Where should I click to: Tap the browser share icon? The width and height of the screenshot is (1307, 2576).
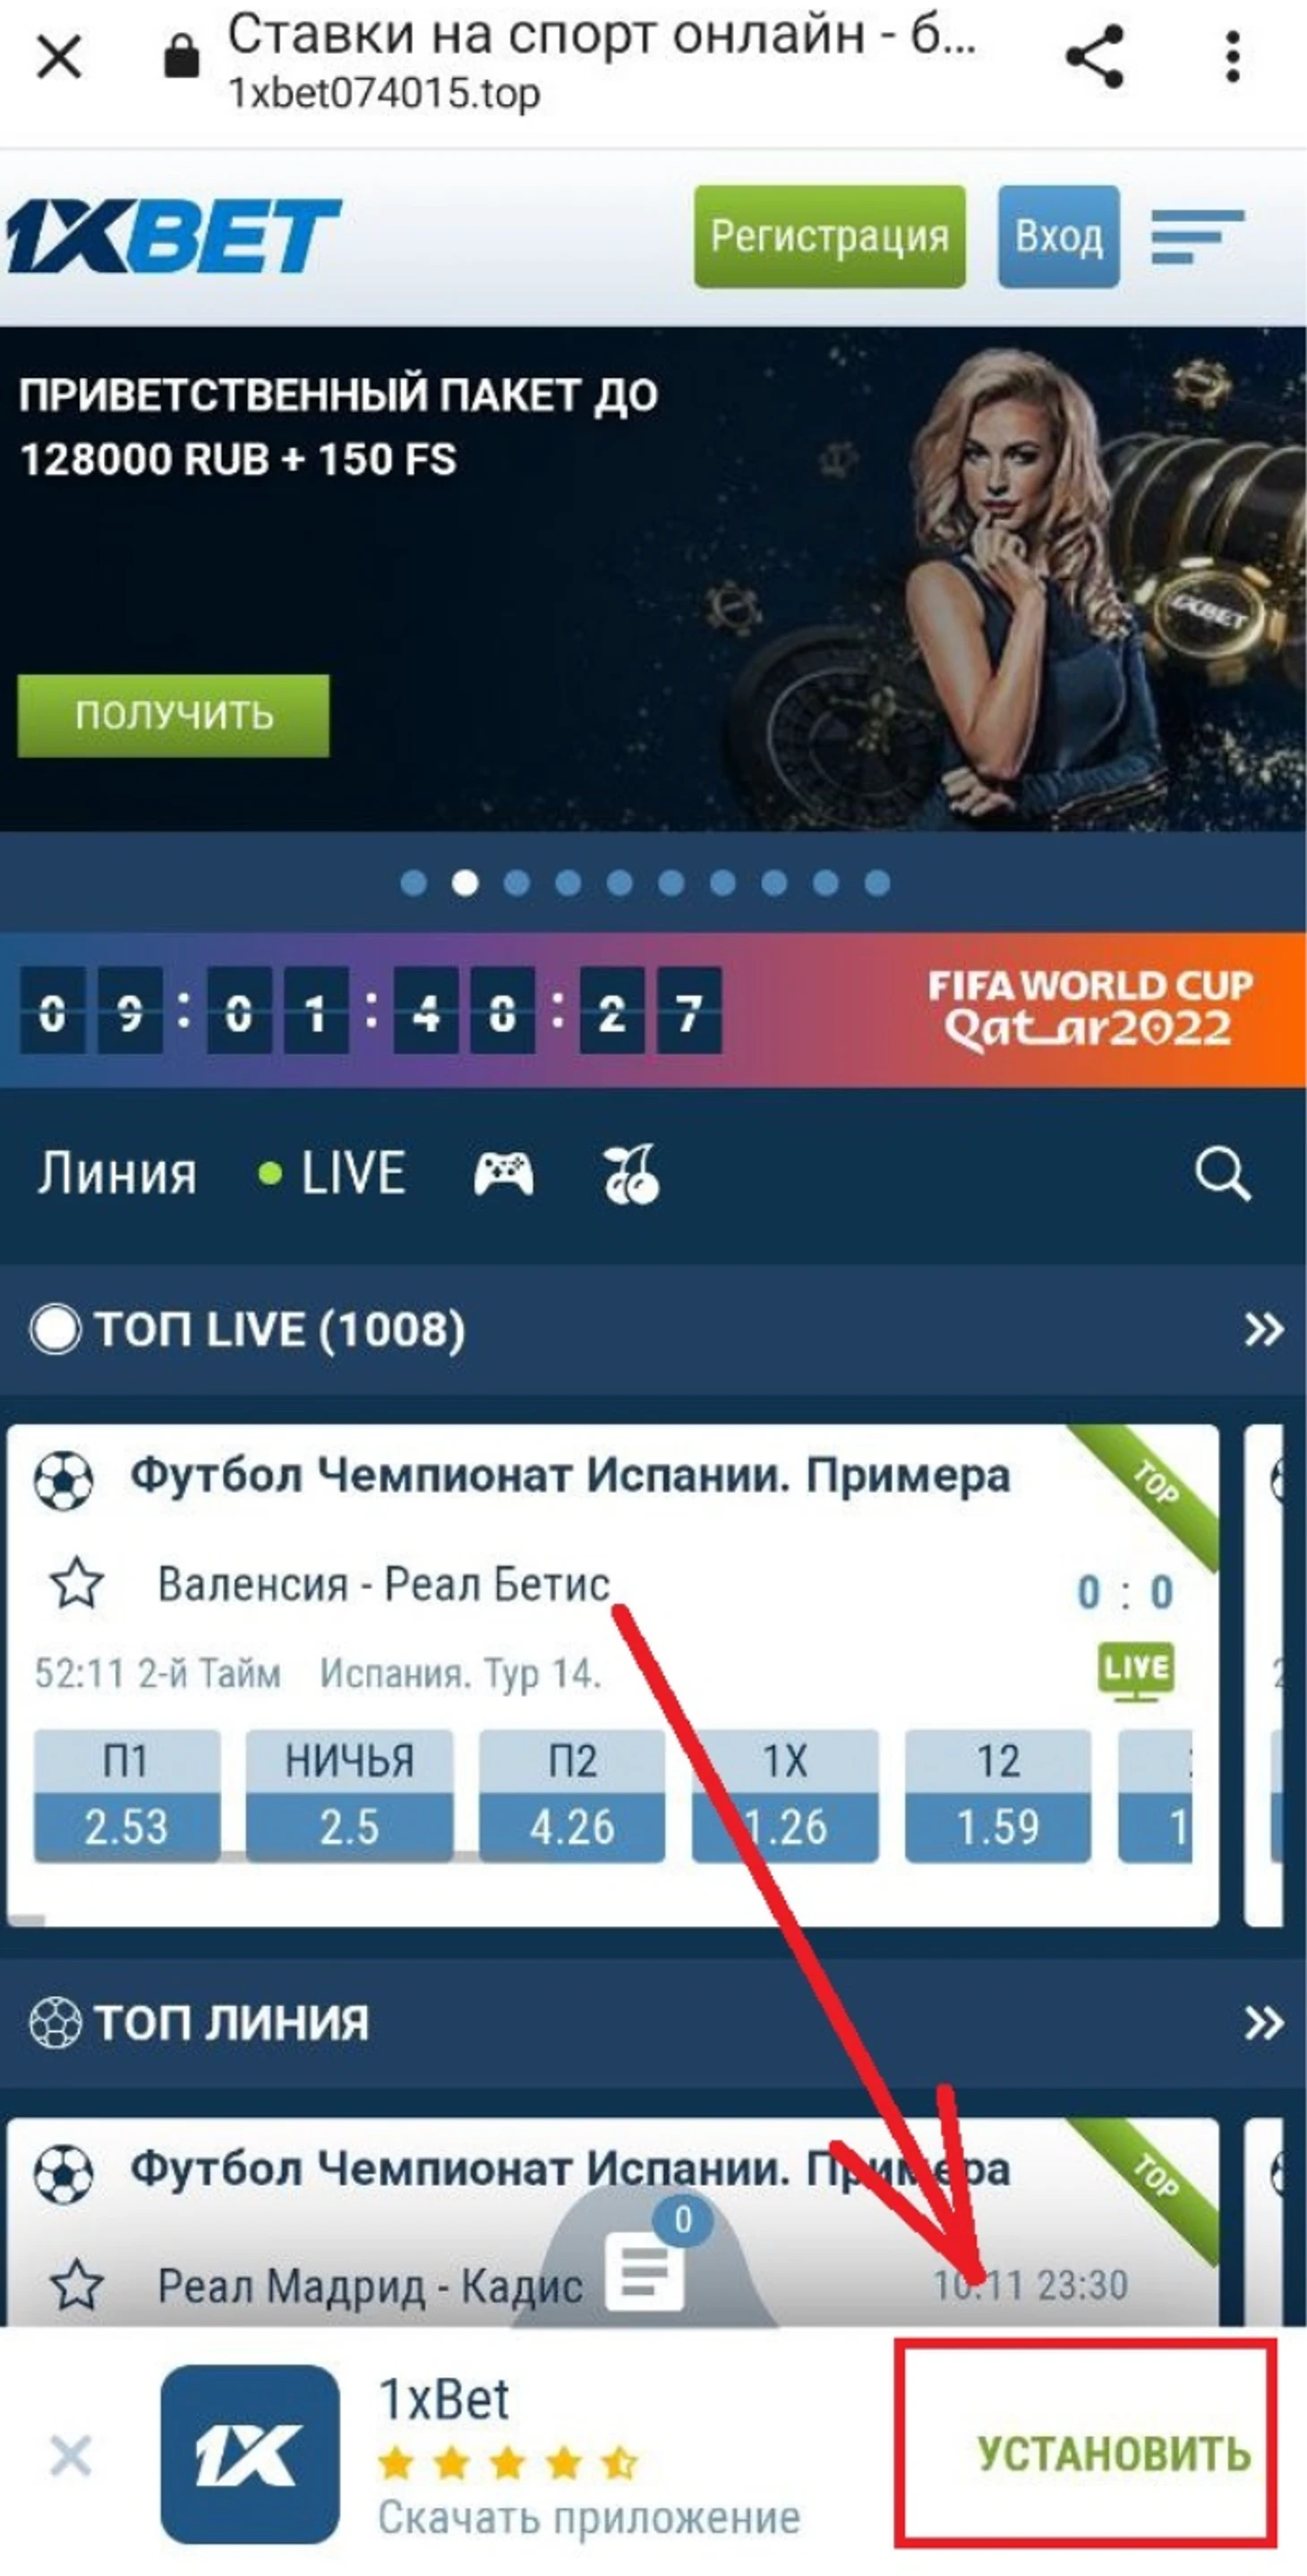1094,57
